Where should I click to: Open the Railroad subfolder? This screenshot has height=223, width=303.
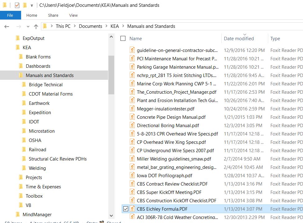37,150
